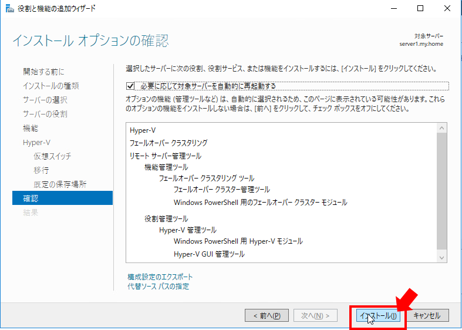Click Hyper-V entry in the feature list
The height and width of the screenshot is (330, 462).
point(143,130)
